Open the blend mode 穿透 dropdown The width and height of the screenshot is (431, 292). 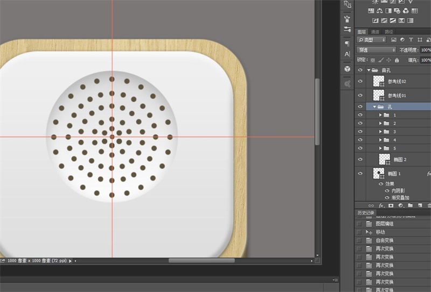coord(376,49)
